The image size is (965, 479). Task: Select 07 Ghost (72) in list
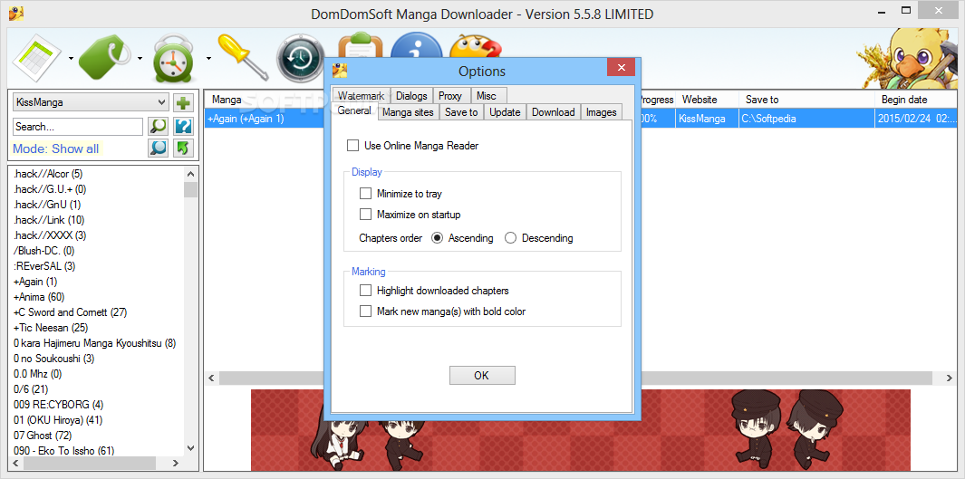click(43, 436)
